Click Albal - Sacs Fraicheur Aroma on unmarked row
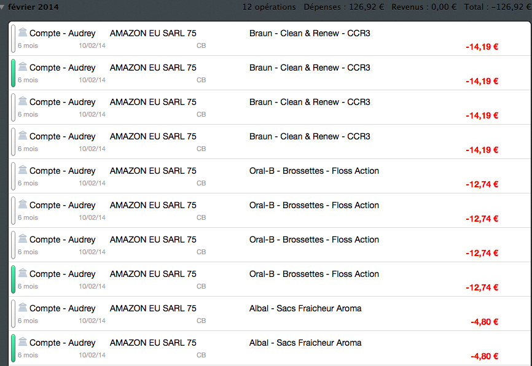This screenshot has height=366, width=532. (x=305, y=308)
